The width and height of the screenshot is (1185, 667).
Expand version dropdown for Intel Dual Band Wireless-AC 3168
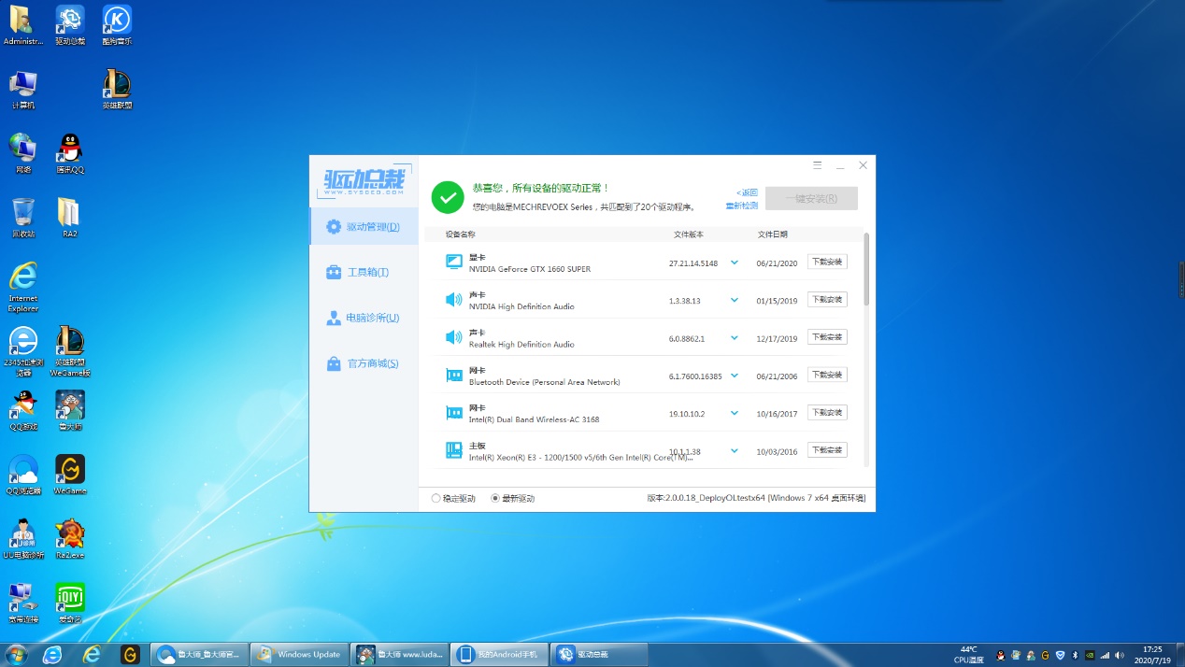click(735, 413)
